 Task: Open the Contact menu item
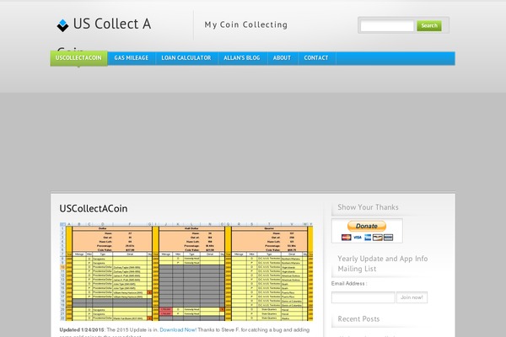tap(316, 58)
